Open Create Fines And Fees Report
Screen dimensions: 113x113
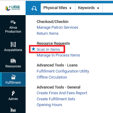(x=62, y=93)
